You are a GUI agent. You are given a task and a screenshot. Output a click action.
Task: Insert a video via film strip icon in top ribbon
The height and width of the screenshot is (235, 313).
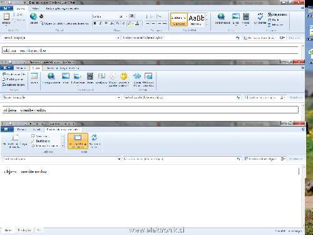(246, 17)
